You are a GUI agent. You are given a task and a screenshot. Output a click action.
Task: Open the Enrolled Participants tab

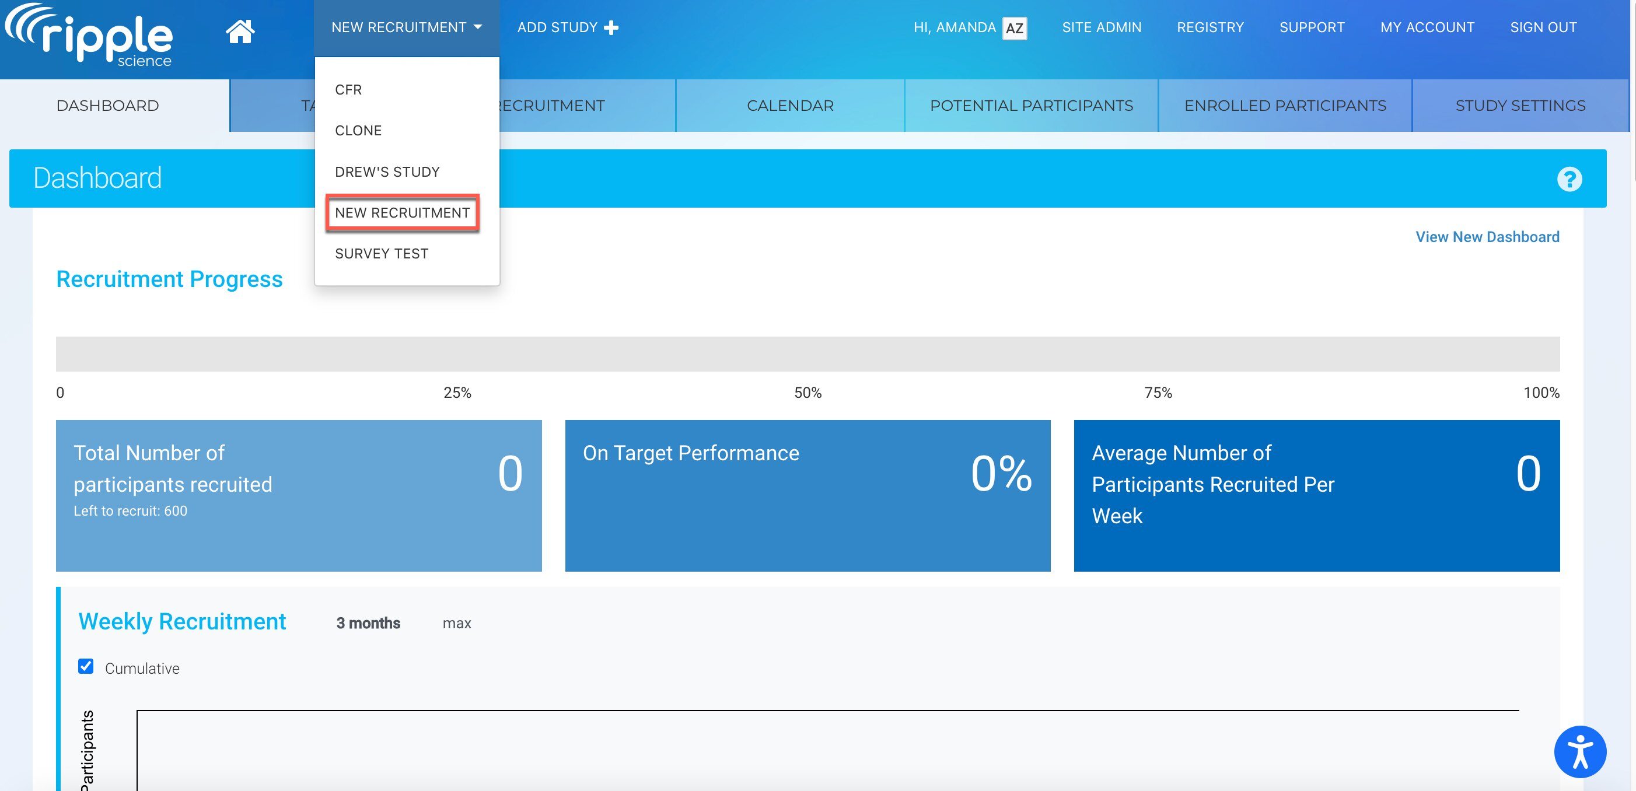pyautogui.click(x=1285, y=106)
